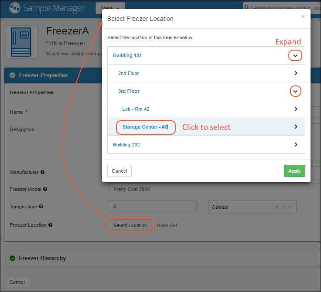Click the Sample Manager logo icon
The image size is (321, 292).
click(x=14, y=8)
